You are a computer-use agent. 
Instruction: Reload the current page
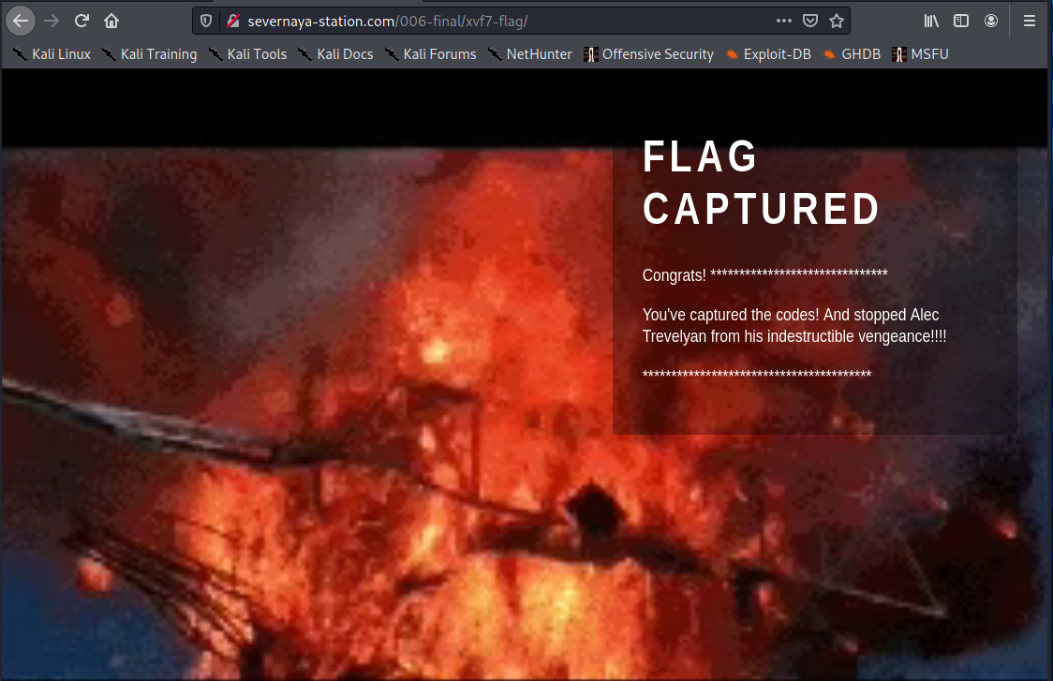coord(82,21)
